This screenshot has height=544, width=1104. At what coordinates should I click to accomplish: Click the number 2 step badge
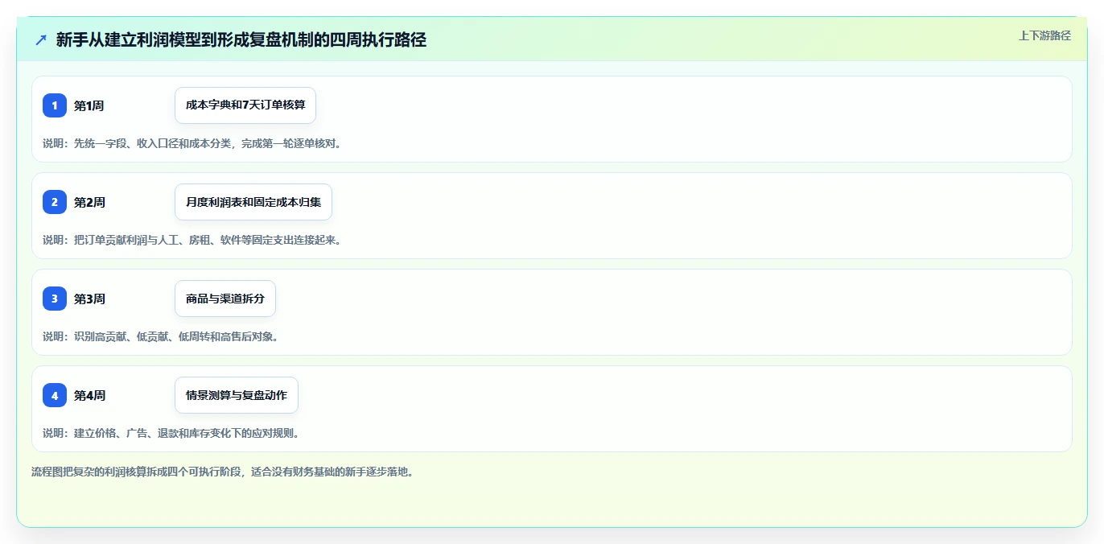55,202
